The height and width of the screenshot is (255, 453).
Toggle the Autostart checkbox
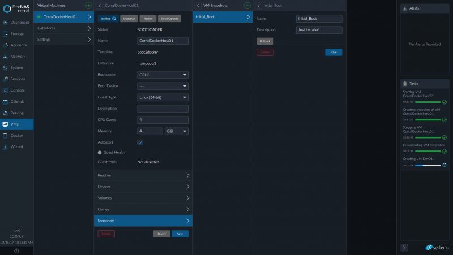tap(140, 142)
